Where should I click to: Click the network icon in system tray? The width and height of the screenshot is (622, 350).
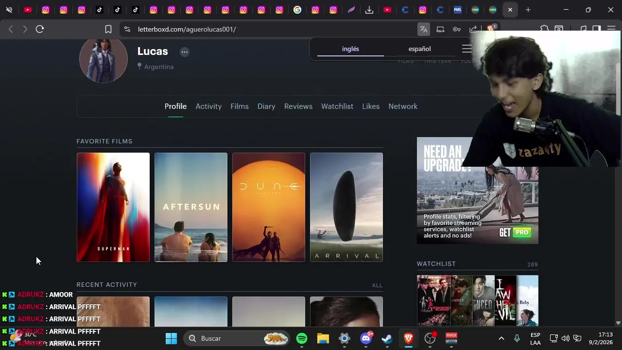point(553,338)
